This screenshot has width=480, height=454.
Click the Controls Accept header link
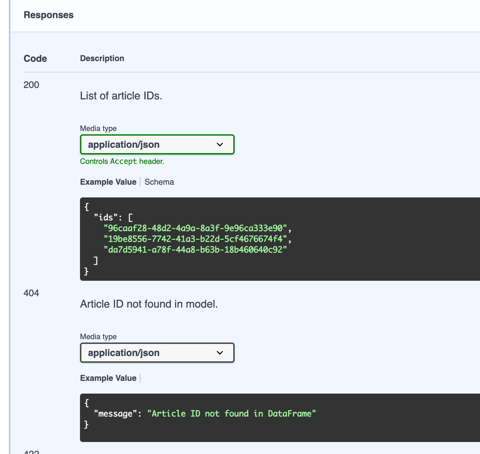pyautogui.click(x=122, y=161)
